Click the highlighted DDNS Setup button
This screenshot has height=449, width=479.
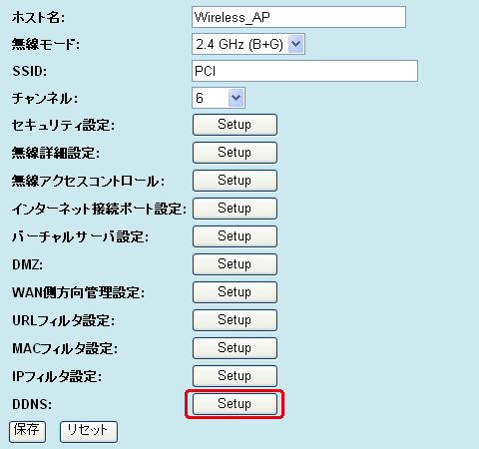235,404
